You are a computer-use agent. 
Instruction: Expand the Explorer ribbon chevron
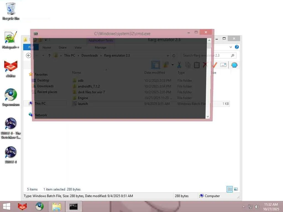[x=231, y=47]
